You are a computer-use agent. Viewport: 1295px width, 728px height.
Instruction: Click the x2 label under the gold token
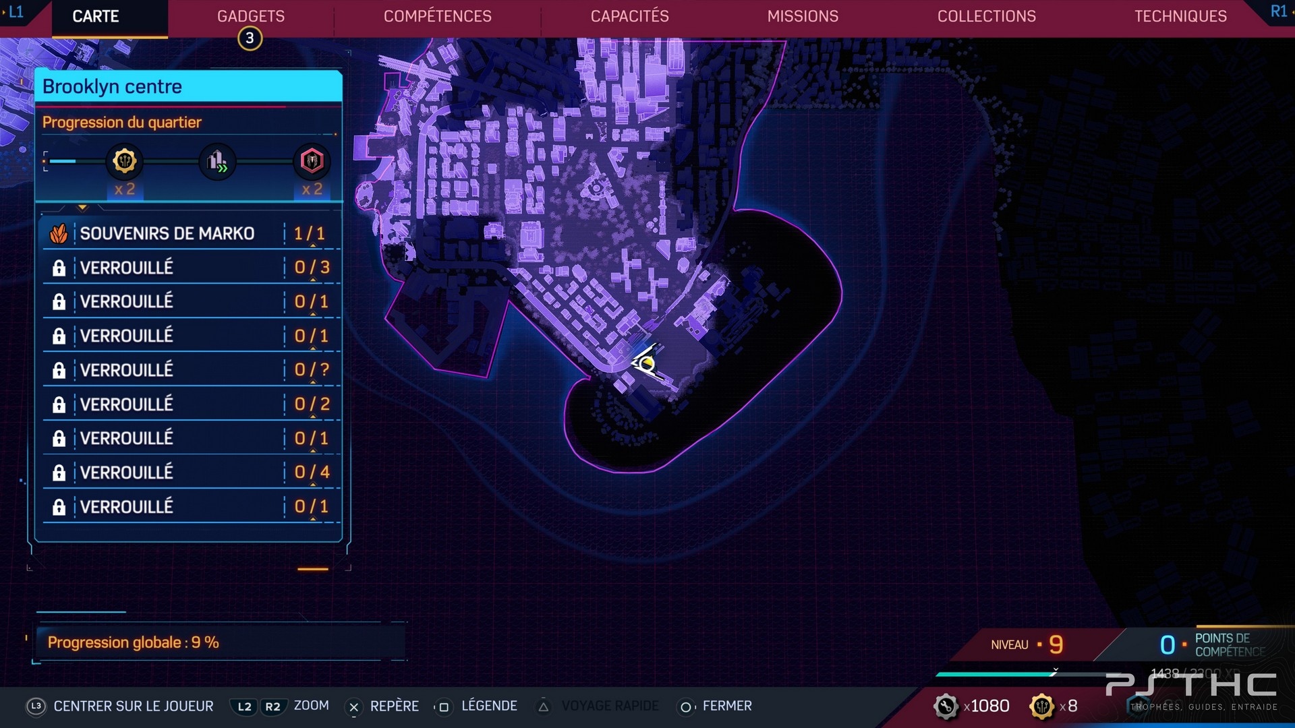click(x=125, y=189)
